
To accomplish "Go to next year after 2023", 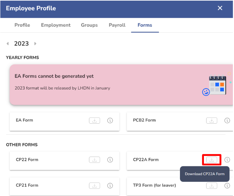I will click(x=35, y=44).
